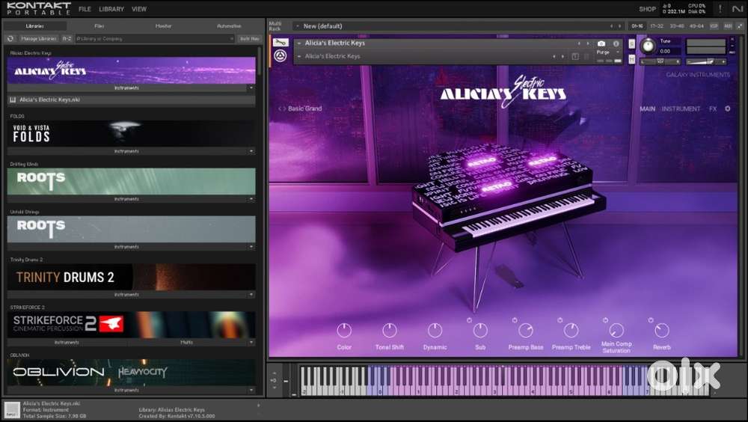The height and width of the screenshot is (422, 748).
Task: Open the Purge dropdown menu
Action: click(x=604, y=52)
